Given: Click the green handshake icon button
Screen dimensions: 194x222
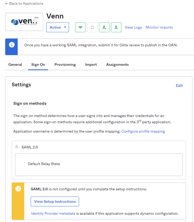Looking at the screenshot, I should pos(80,27).
